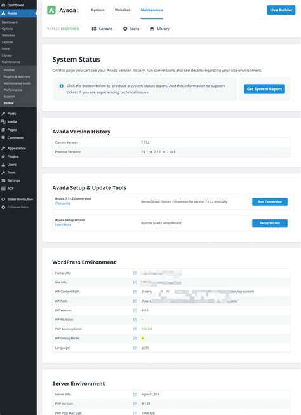Show help tooltip for WP Content Path
The image size is (301, 415).
135,292
